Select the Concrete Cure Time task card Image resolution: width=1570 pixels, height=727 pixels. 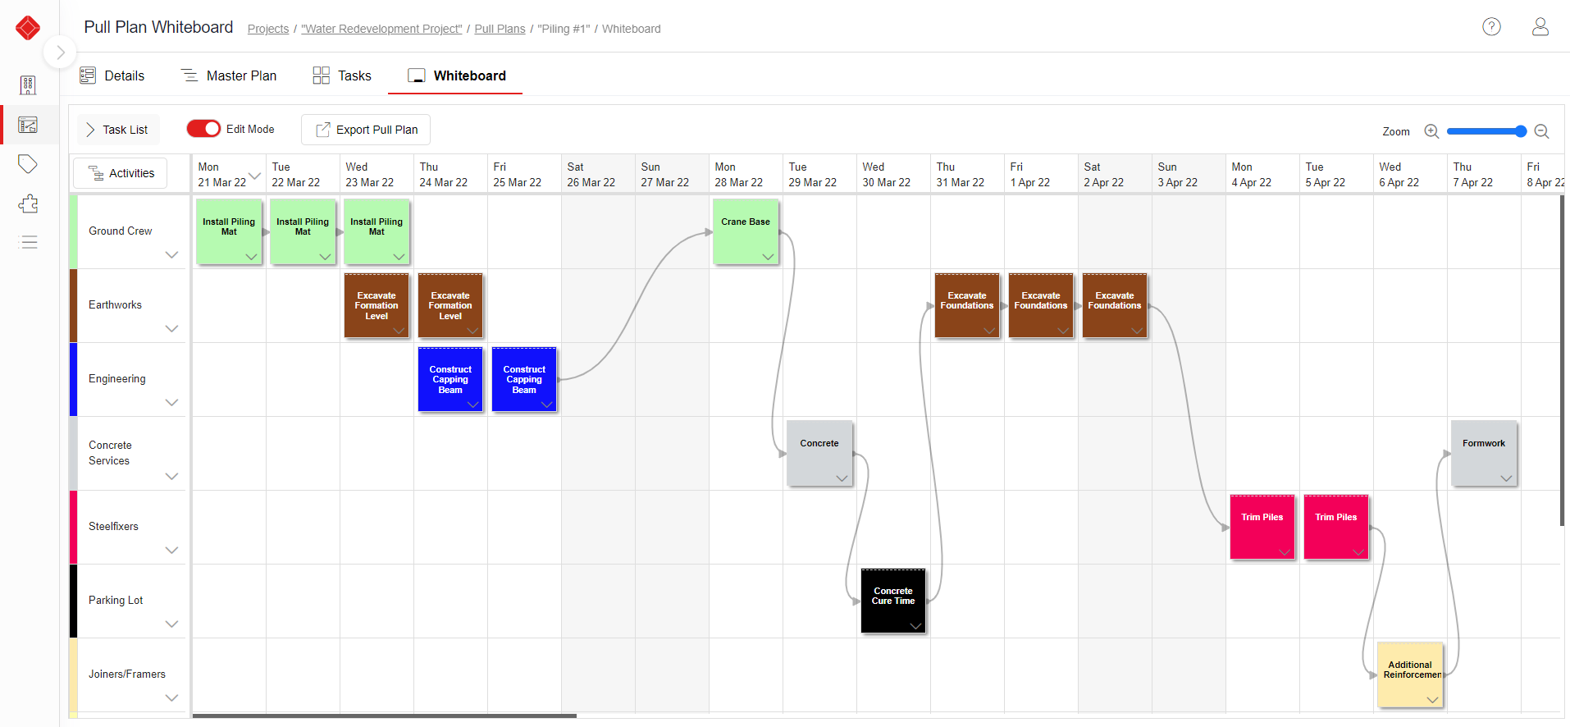[892, 597]
